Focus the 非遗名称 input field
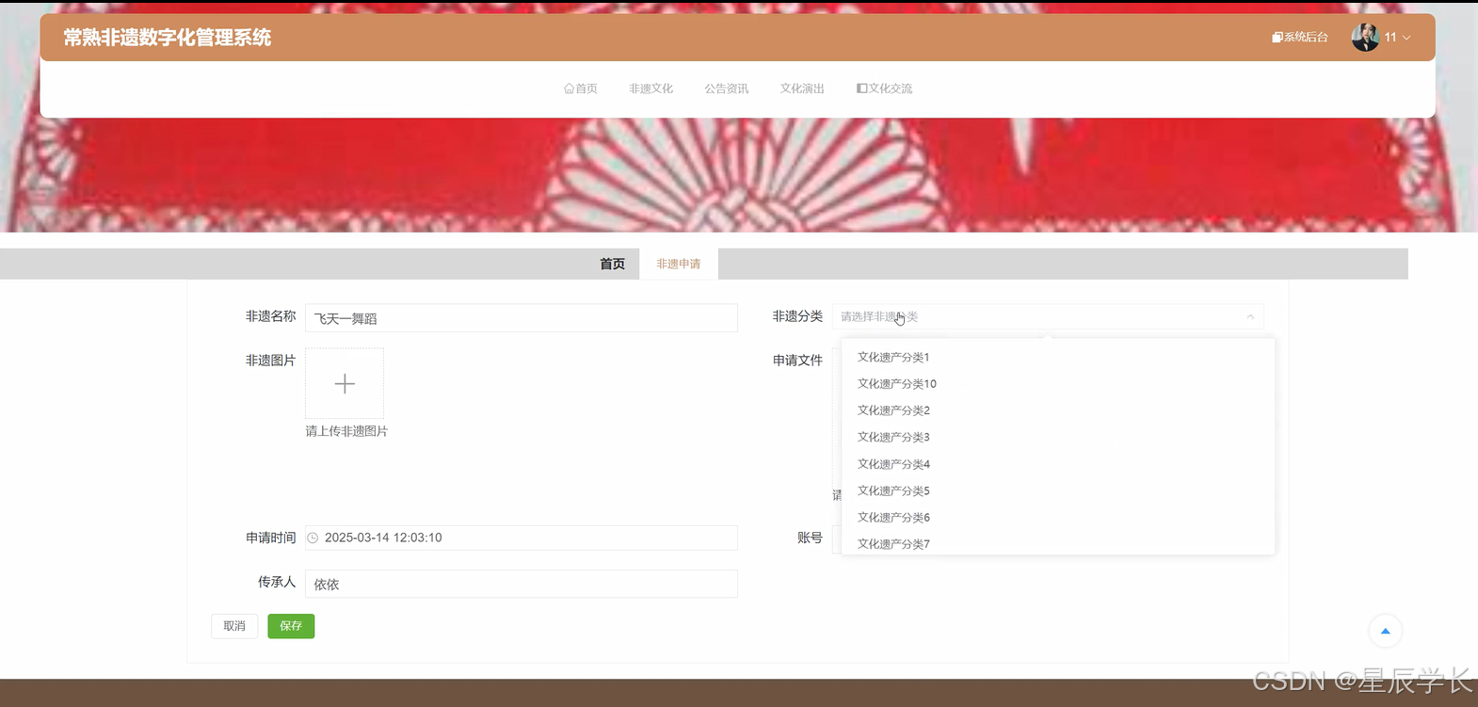The image size is (1478, 707). coord(522,318)
